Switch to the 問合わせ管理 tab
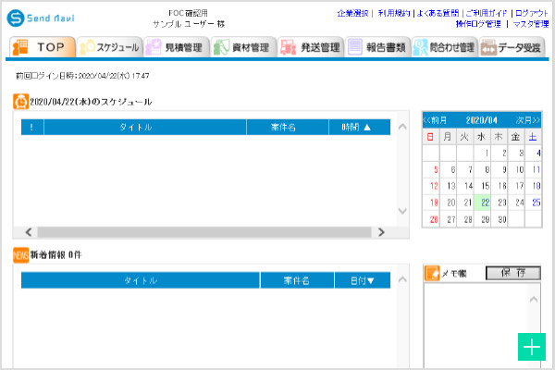Viewport: 555px width, 370px height. pos(445,47)
